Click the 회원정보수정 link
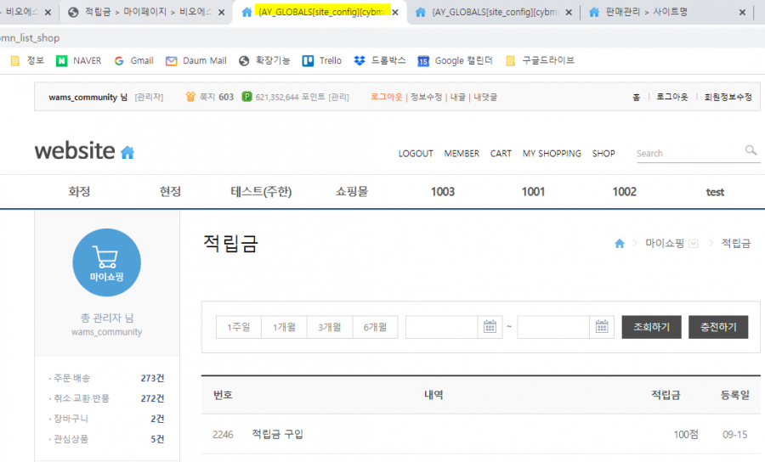This screenshot has height=462, width=765. point(728,97)
